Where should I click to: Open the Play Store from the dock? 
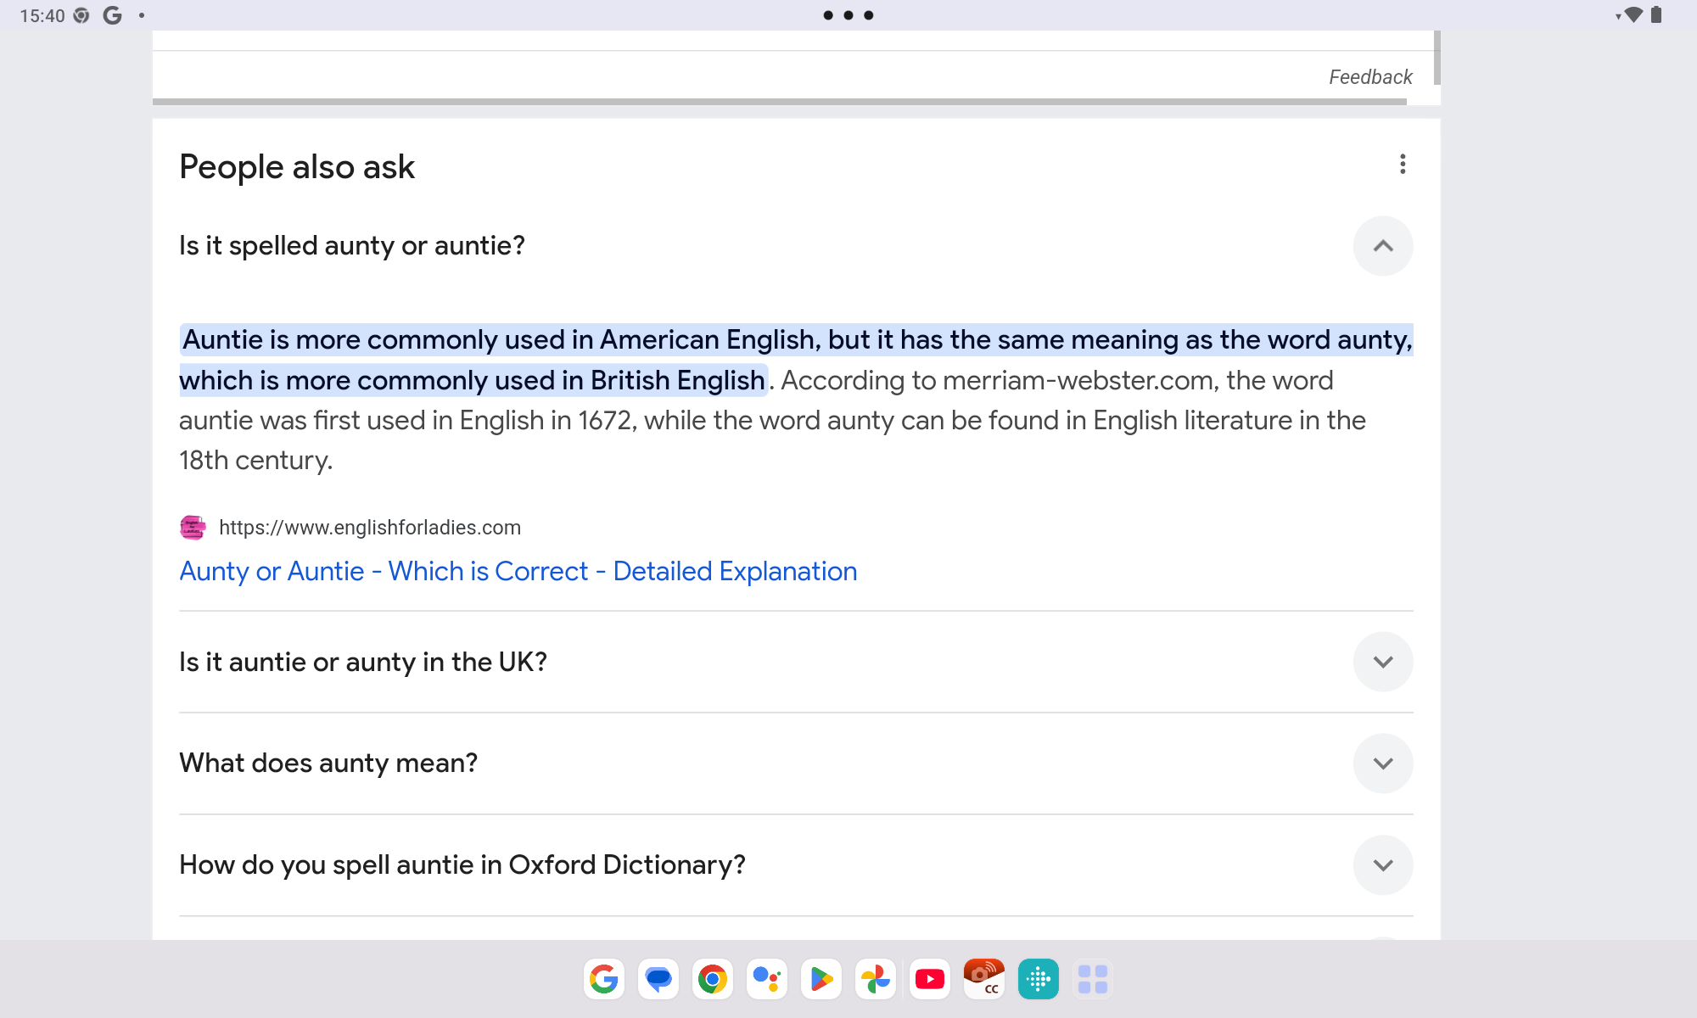click(821, 979)
